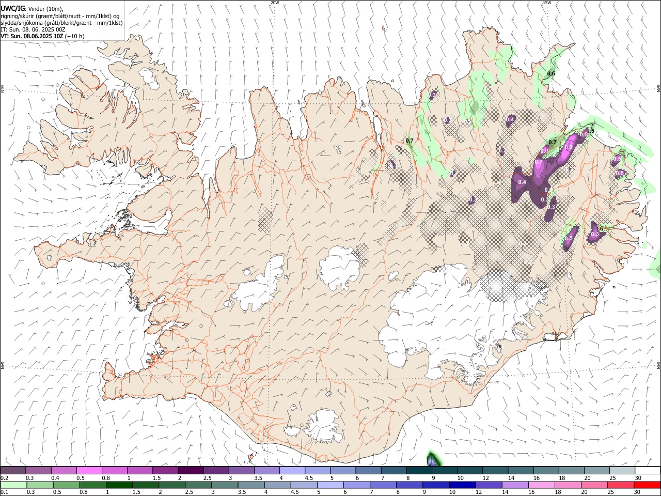Pick the slate blue swatch labeled 6 in upper legend
This screenshot has width=661, height=496.
pos(368,470)
